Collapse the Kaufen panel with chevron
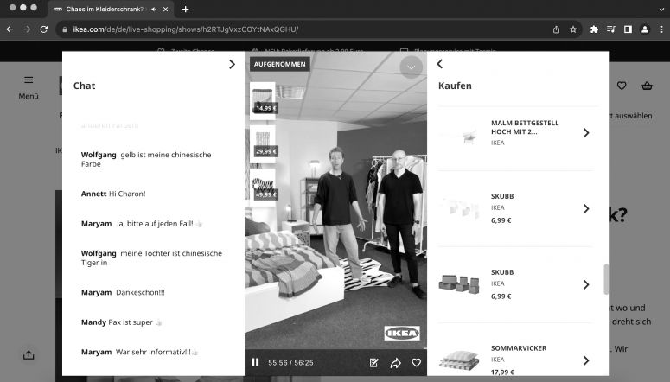 coord(439,64)
